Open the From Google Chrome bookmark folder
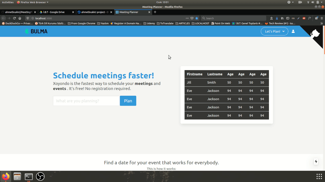 [82, 23]
